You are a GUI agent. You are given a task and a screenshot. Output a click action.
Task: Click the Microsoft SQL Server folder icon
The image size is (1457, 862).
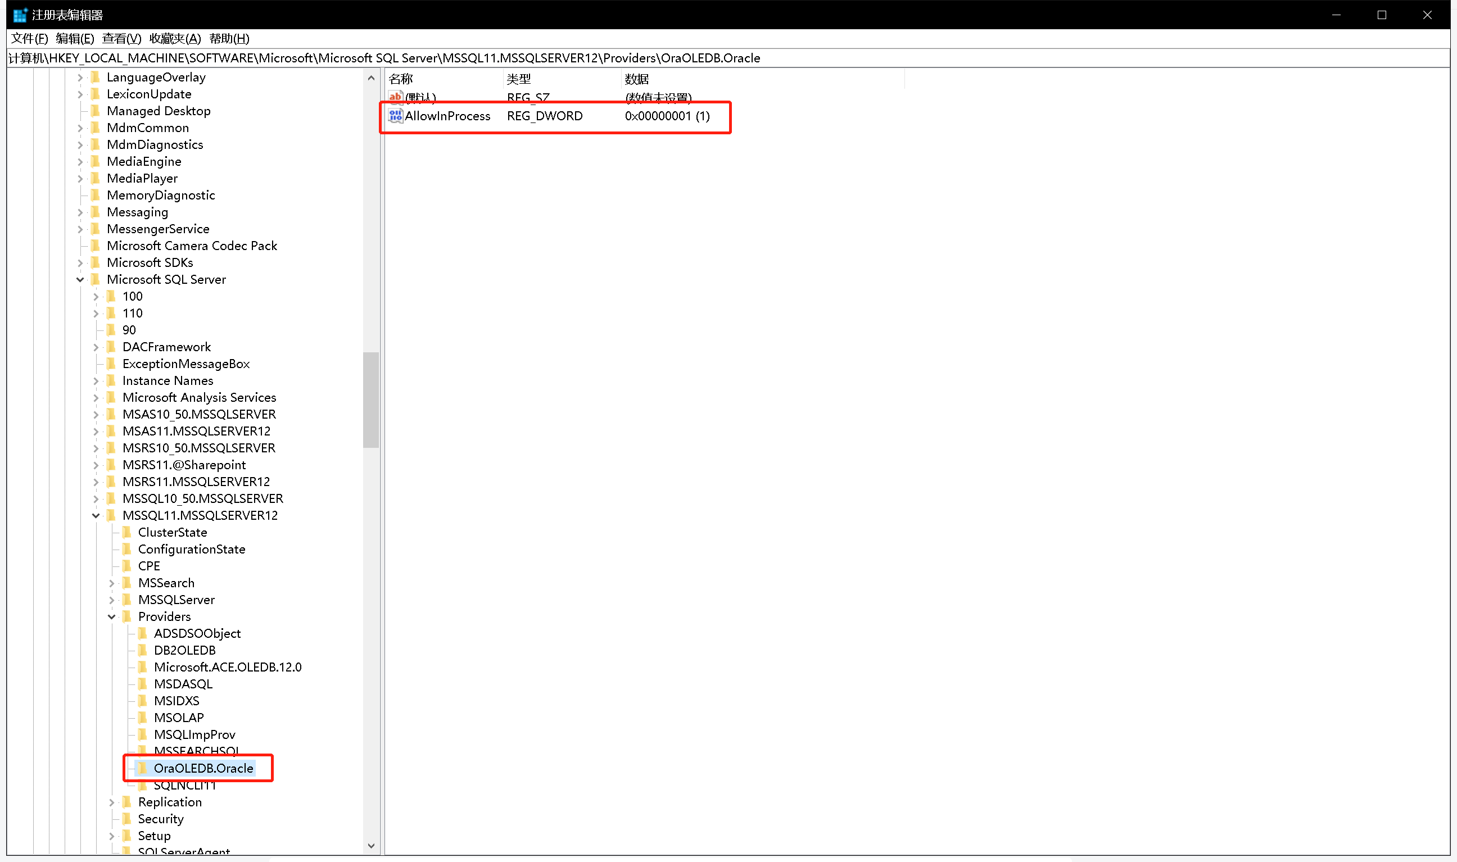click(95, 279)
